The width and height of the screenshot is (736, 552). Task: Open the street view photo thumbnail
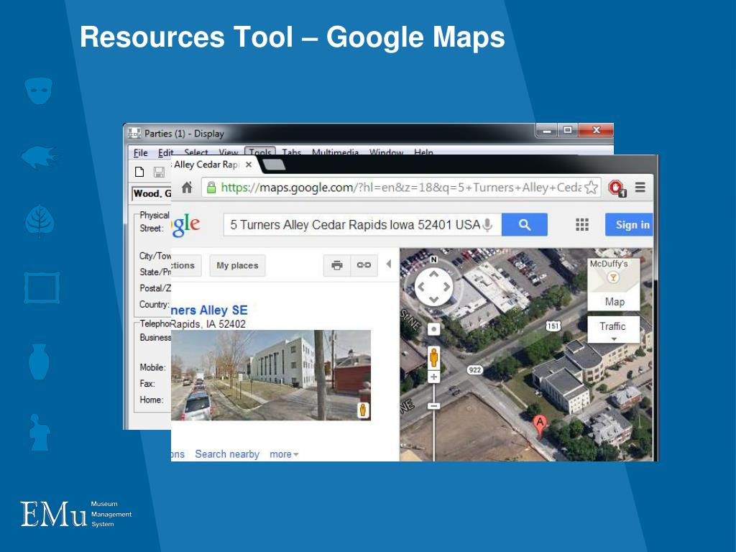[271, 375]
